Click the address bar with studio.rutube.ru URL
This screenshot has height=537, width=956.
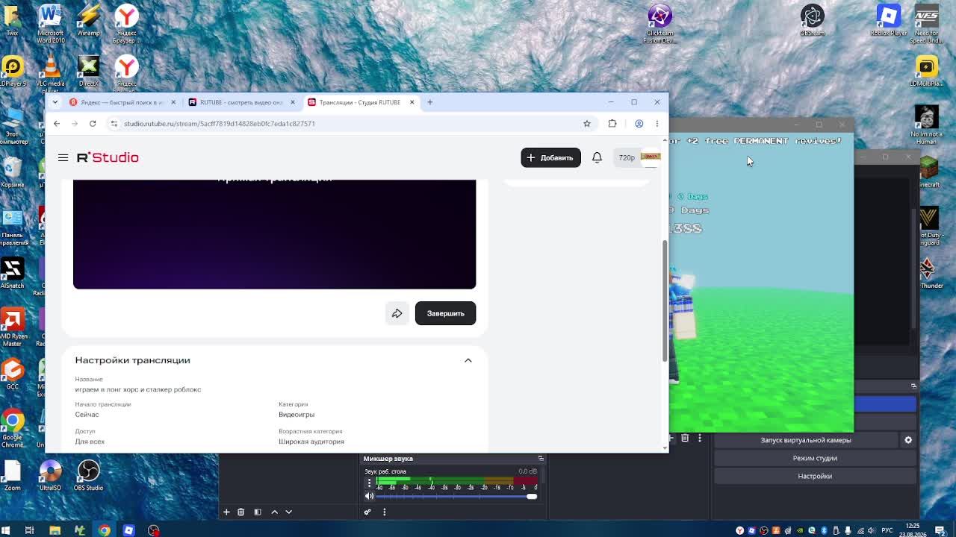351,124
